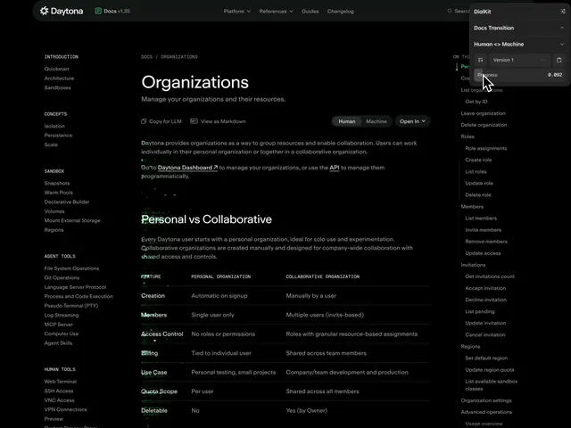Click the Daytona logo icon

click(44, 11)
